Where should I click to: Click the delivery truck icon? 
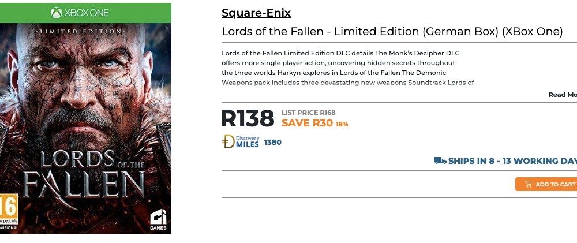pos(440,161)
